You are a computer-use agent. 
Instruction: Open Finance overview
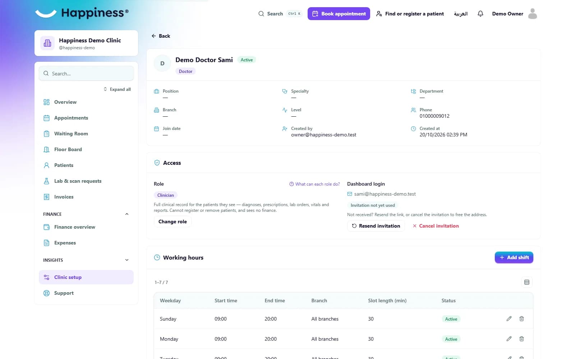point(86,227)
